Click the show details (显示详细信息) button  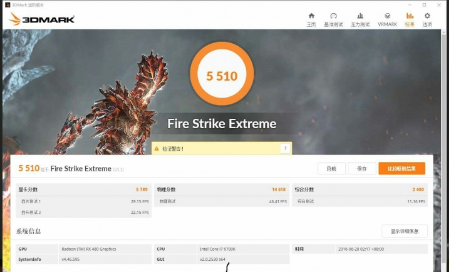[405, 231]
